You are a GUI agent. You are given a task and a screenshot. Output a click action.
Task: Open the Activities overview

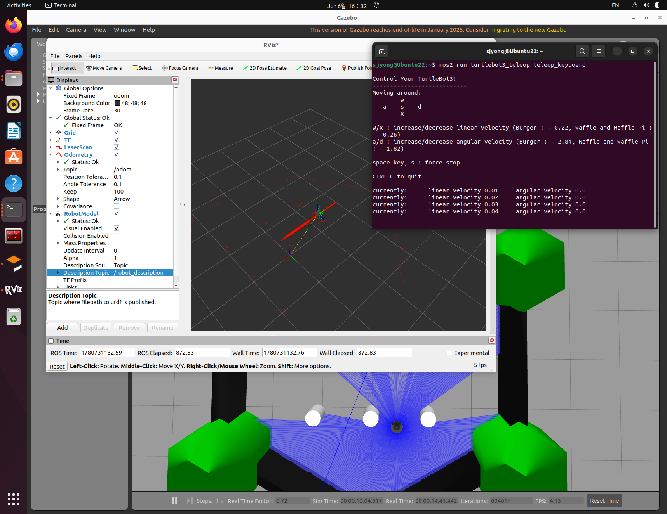point(19,5)
